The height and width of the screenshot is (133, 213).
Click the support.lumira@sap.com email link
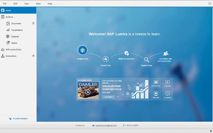tap(106, 125)
